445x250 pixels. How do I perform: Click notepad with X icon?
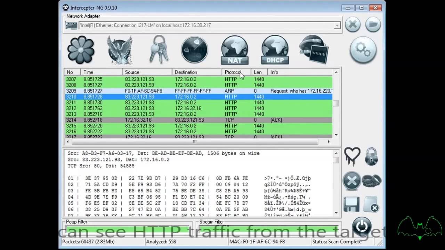(371, 204)
